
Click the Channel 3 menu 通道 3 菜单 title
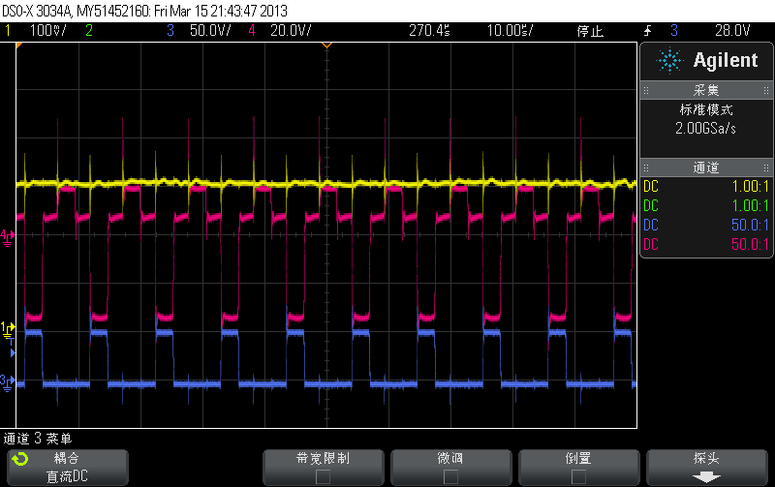[38, 439]
